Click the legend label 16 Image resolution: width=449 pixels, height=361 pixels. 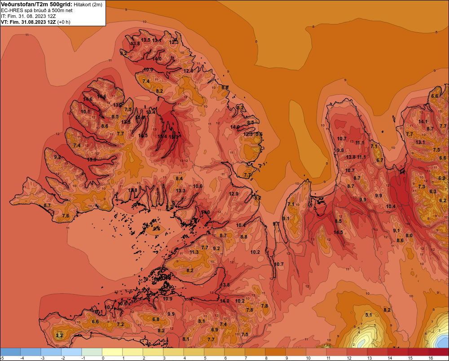[x=431, y=358]
